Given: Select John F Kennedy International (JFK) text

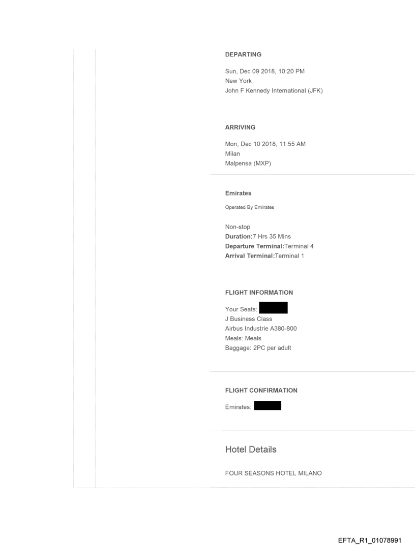Looking at the screenshot, I should (274, 91).
